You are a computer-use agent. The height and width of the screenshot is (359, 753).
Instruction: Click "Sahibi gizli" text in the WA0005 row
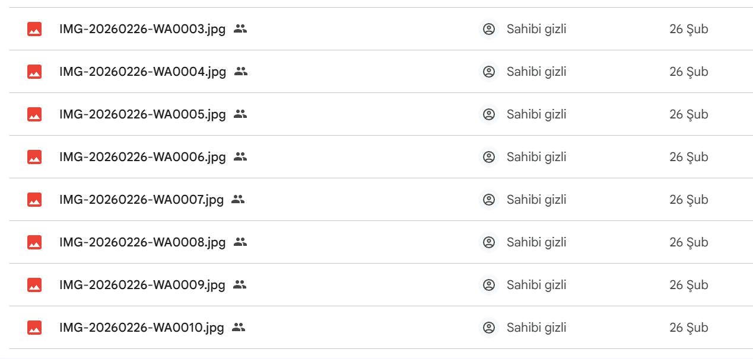(x=536, y=114)
